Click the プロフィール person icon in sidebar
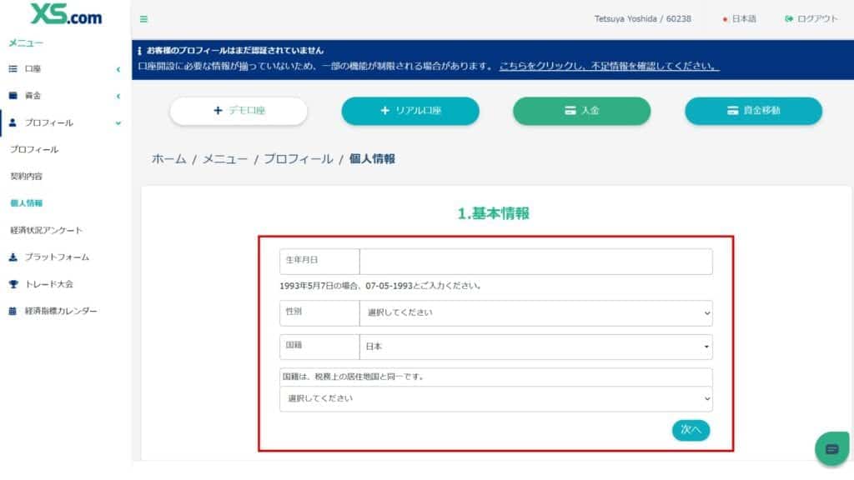 (13, 122)
